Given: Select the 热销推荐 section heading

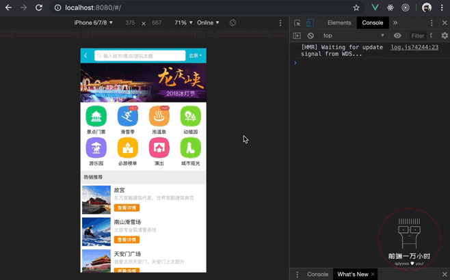Looking at the screenshot, I should click(93, 177).
